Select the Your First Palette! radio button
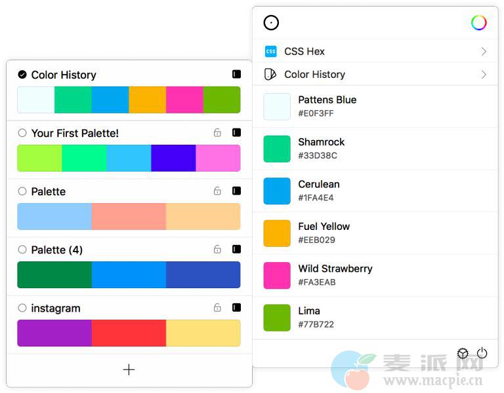Screen dimensions: 504x393 point(22,133)
